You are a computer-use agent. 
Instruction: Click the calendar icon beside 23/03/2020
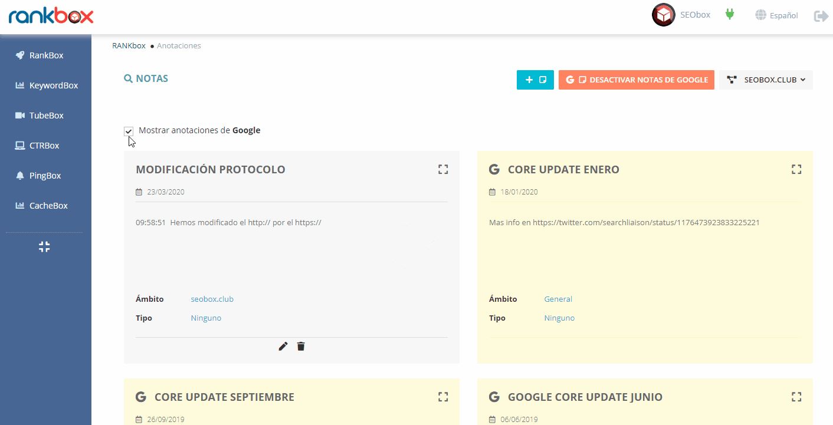139,192
